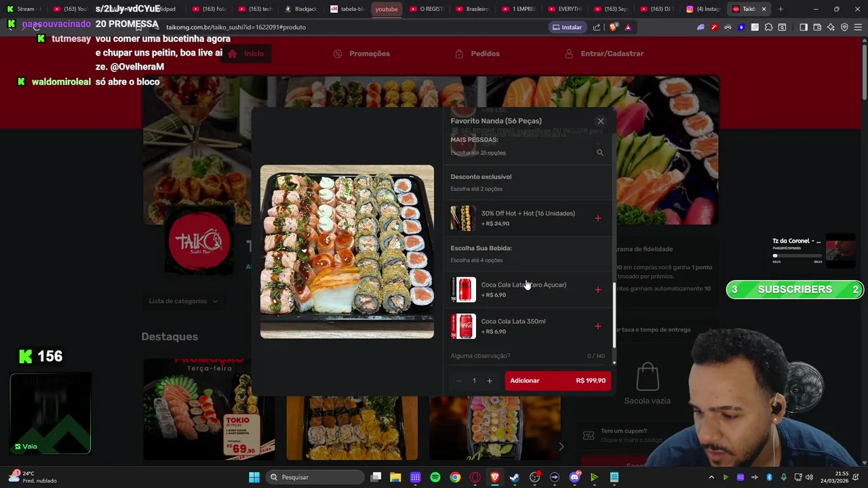Switch to the Blackjack tab
The image size is (868, 488).
302,9
